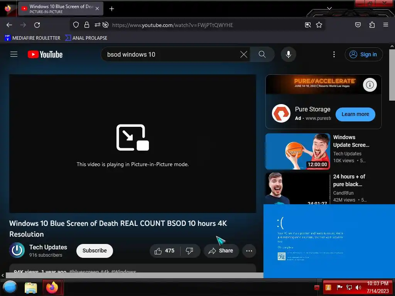Click the video title Windows 10 Blue Screen
395x296 pixels.
[118, 229]
